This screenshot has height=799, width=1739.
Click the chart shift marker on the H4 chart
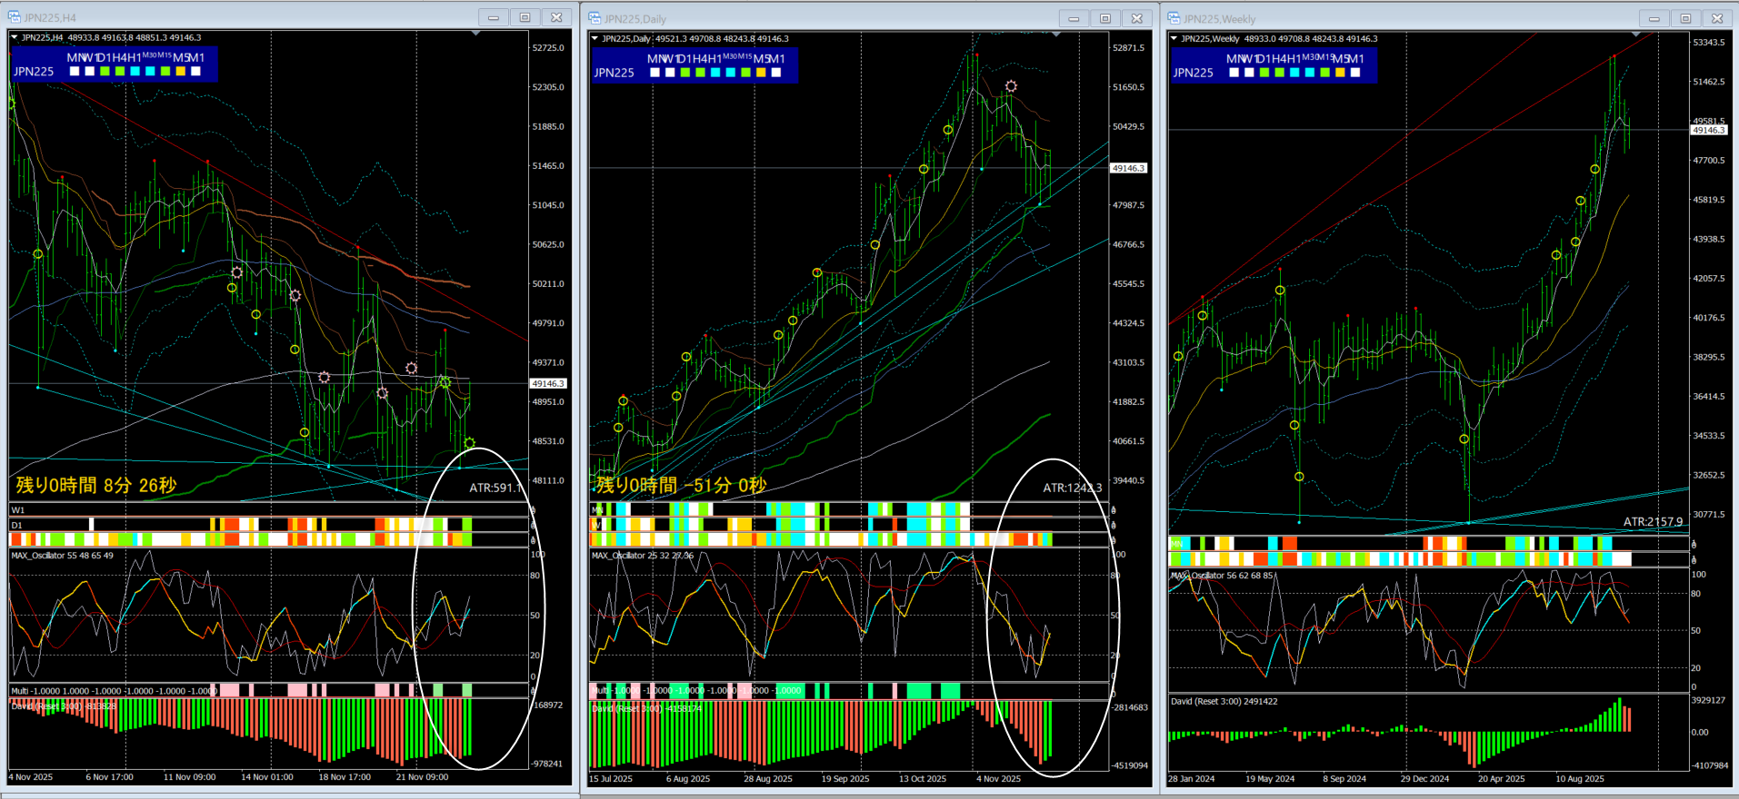point(476,34)
